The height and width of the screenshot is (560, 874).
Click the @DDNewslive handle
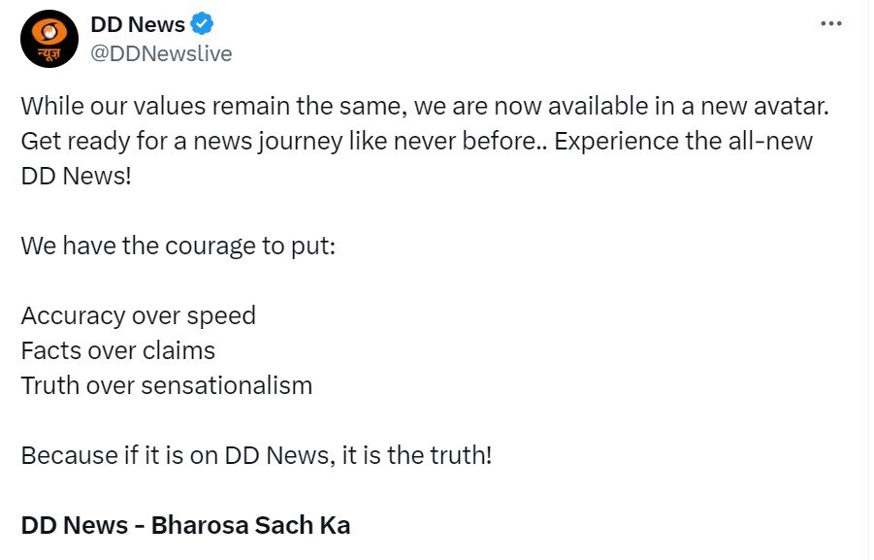(x=161, y=53)
